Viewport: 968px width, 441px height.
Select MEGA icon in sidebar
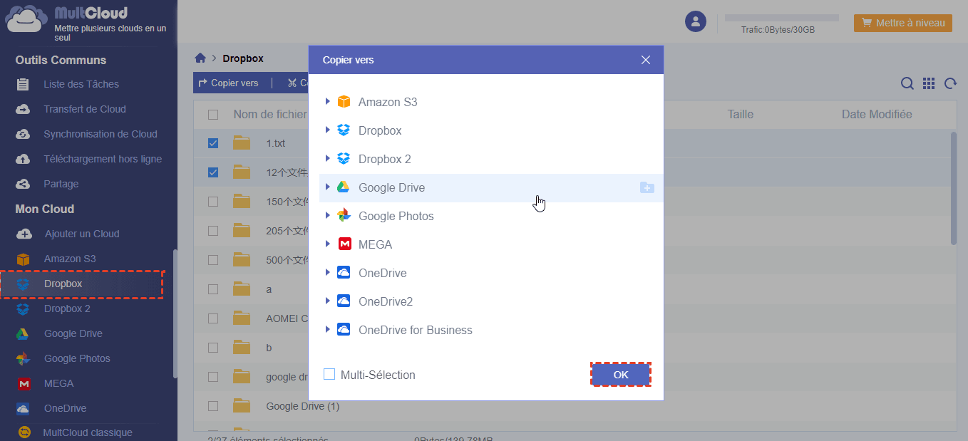click(24, 383)
